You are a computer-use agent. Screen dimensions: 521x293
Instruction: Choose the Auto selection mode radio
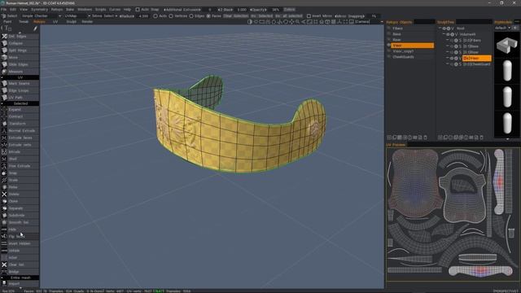(155, 16)
